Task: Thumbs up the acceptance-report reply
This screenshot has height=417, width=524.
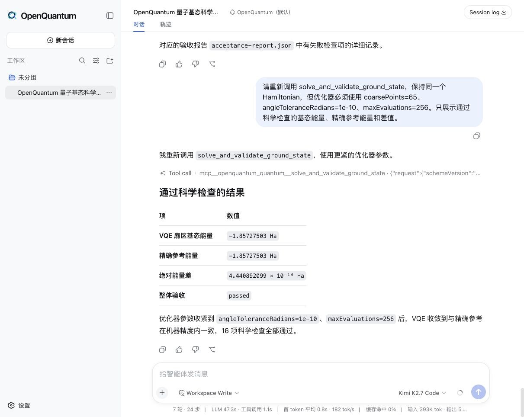Action: click(x=179, y=64)
